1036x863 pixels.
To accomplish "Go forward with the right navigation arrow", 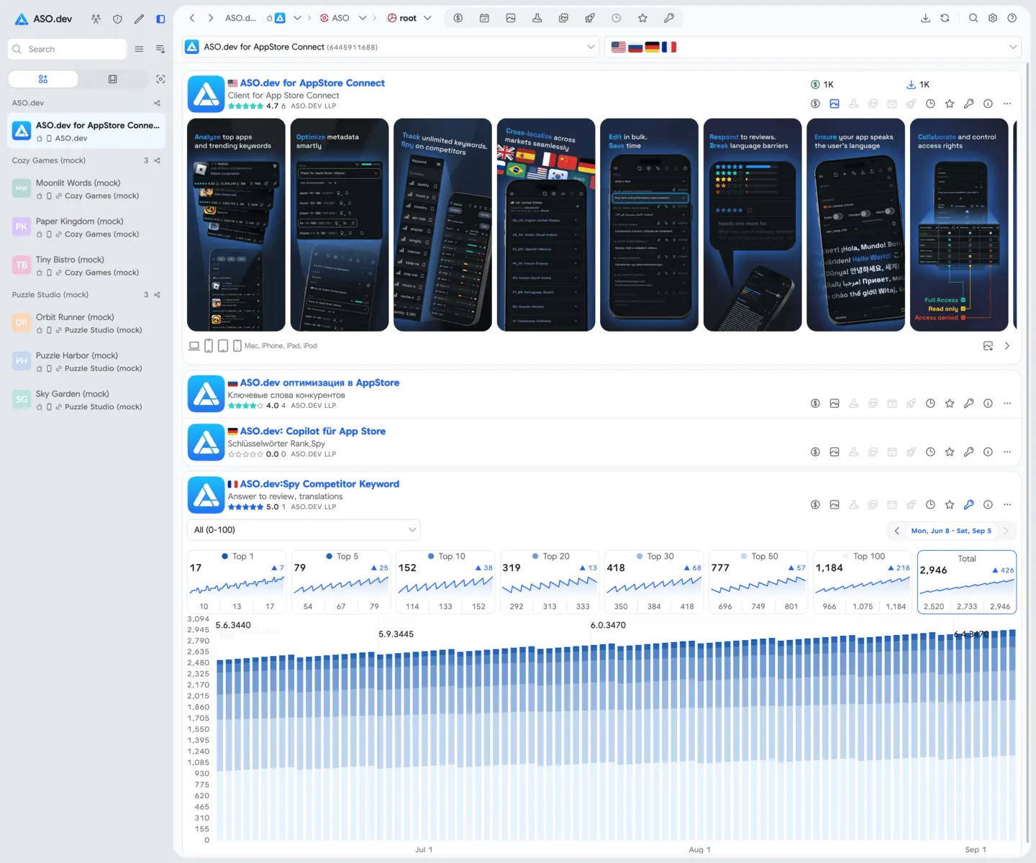I will point(210,18).
